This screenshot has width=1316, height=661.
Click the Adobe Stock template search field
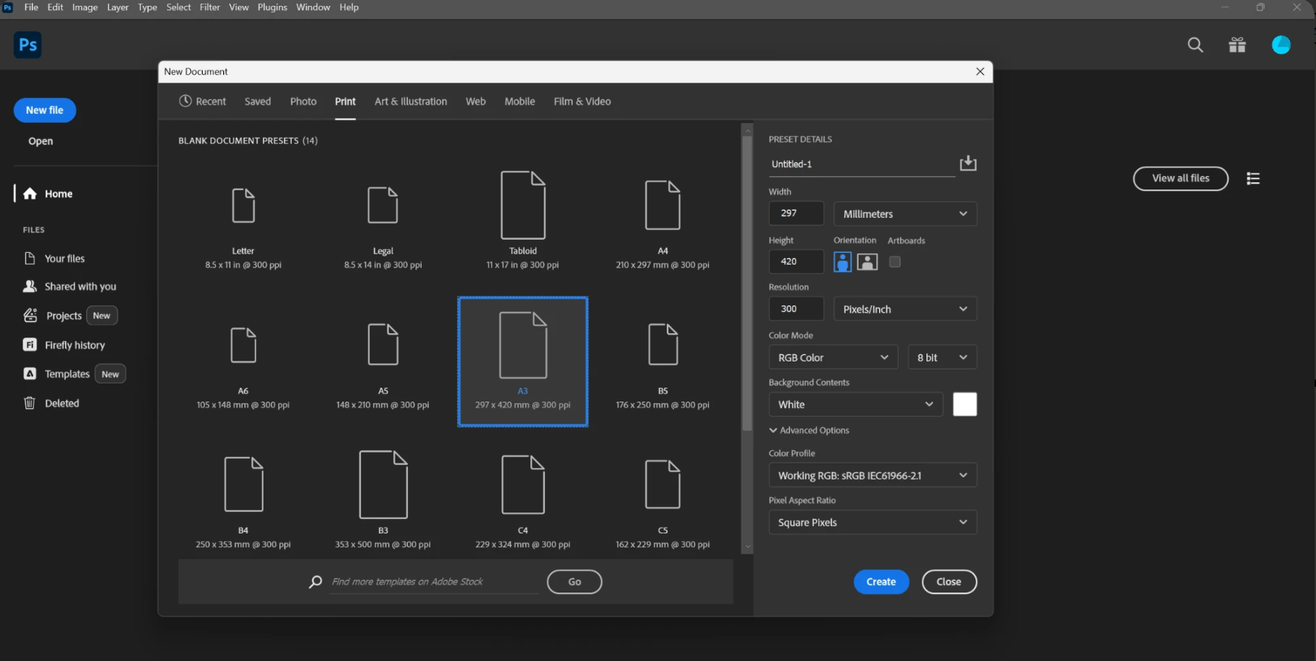pyautogui.click(x=435, y=582)
